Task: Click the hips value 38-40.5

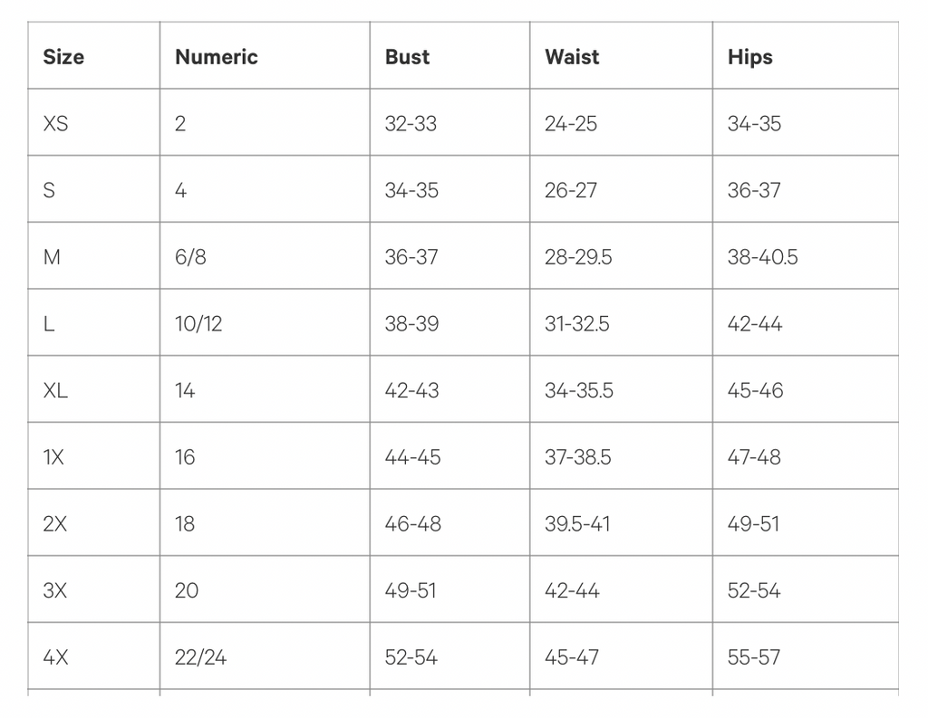Action: click(x=762, y=257)
